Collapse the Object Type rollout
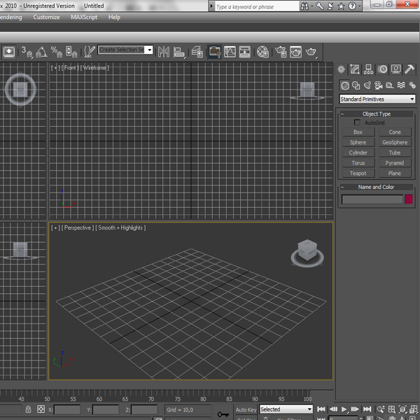The width and height of the screenshot is (420, 420). (x=377, y=113)
